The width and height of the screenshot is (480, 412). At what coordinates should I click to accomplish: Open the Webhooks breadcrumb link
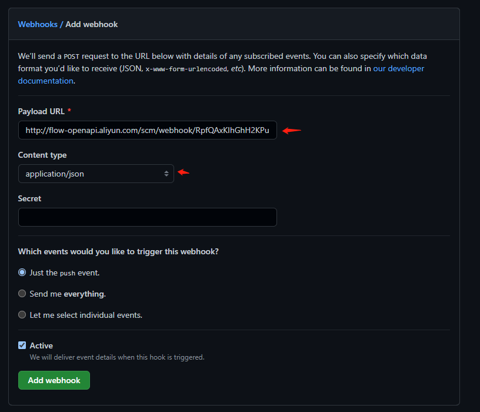coord(38,25)
